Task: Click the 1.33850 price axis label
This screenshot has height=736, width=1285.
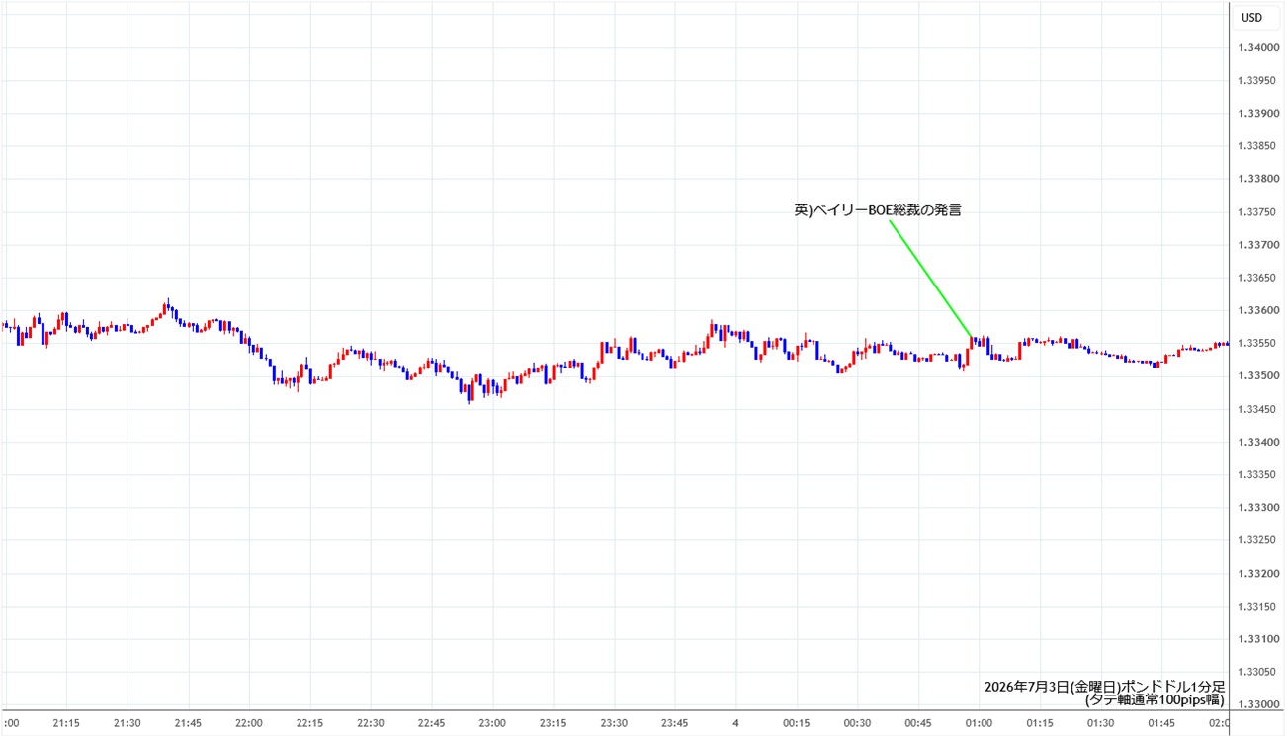Action: [1256, 146]
